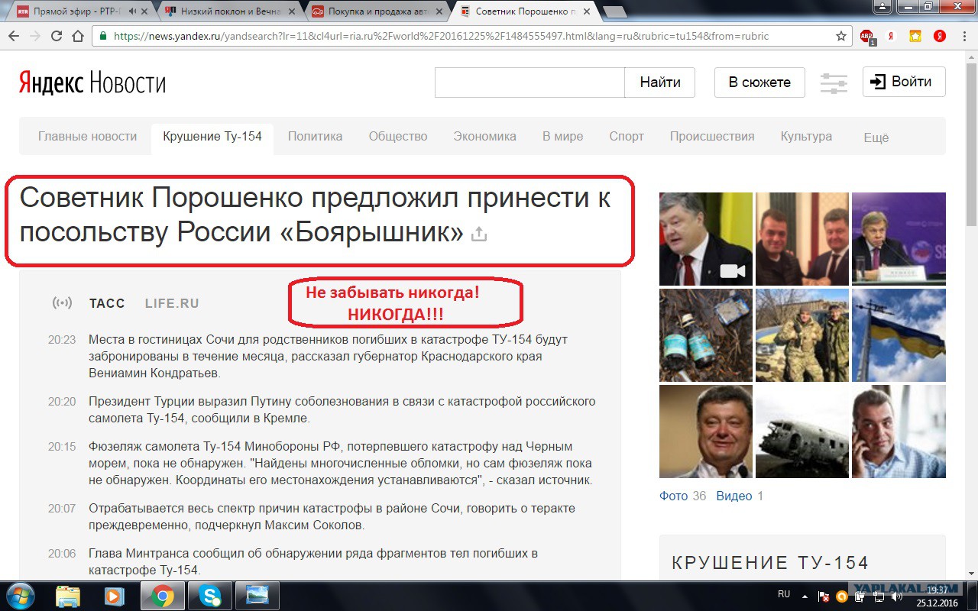Open the 20:20 item on Президент Турции
Image resolution: width=978 pixels, height=611 pixels.
tap(342, 409)
